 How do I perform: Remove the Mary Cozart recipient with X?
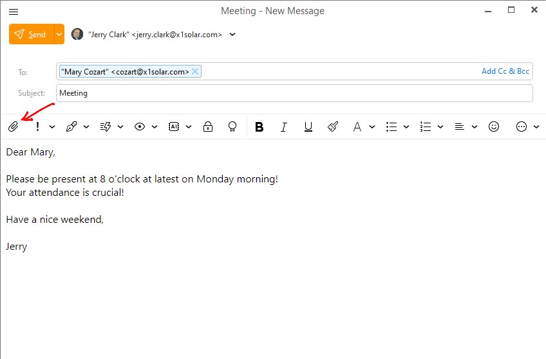pyautogui.click(x=196, y=71)
